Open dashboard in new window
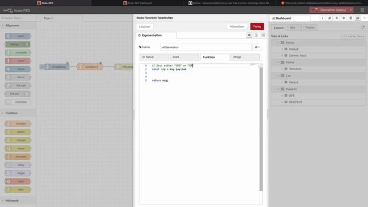 click(x=363, y=27)
